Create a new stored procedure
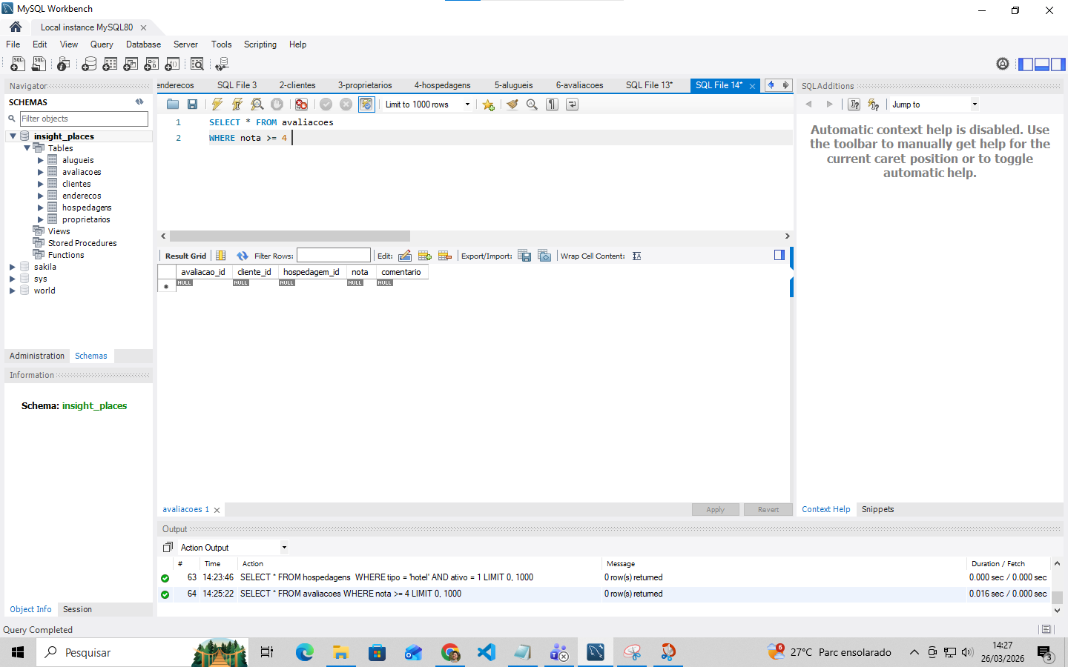Viewport: 1068px width, 667px height. [151, 64]
